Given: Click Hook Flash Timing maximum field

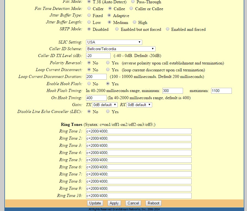Looking at the screenshot, I should (221, 91).
